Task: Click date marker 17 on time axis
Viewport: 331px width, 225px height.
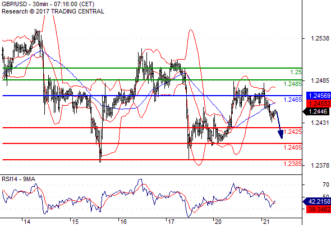Action: coord(171,222)
